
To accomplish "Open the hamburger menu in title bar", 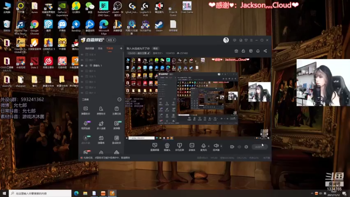I will pyautogui.click(x=251, y=40).
